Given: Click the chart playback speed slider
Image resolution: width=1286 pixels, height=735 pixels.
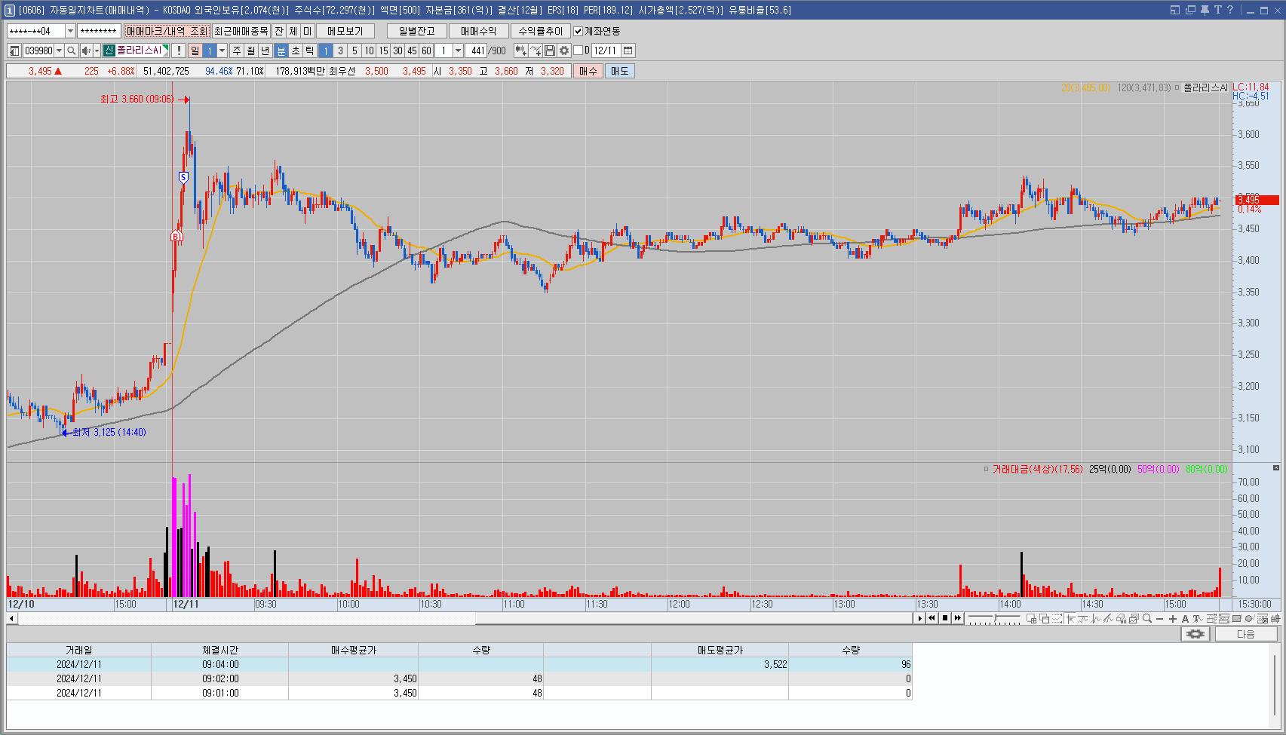Looking at the screenshot, I should coord(994,618).
